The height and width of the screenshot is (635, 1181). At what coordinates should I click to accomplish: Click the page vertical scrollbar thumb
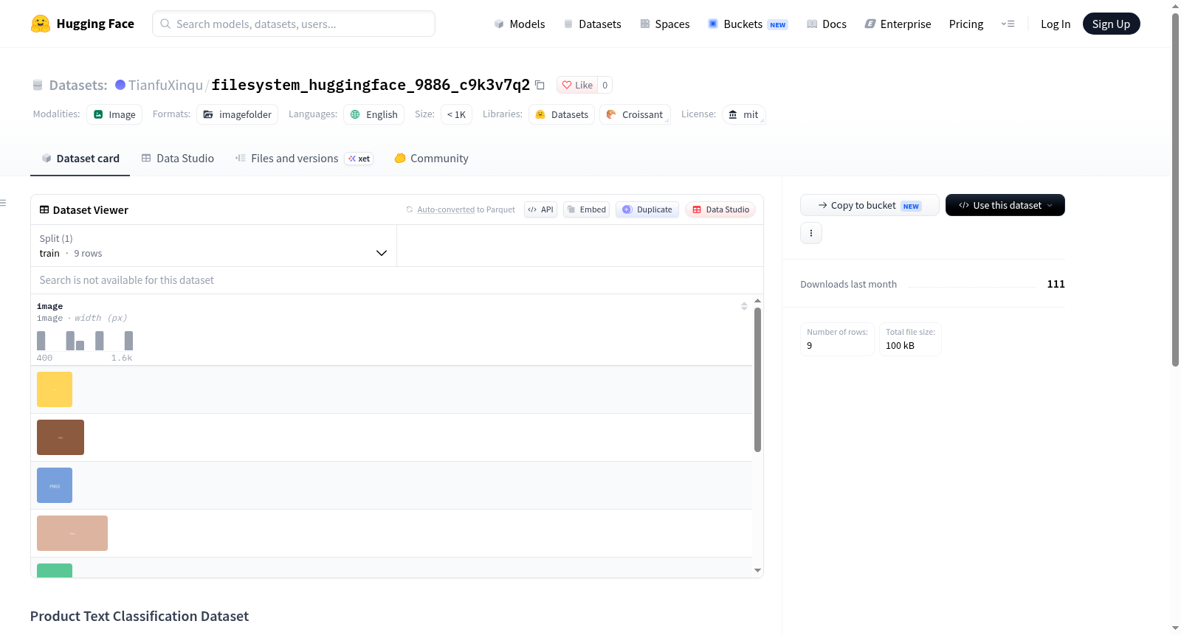[x=1176, y=190]
